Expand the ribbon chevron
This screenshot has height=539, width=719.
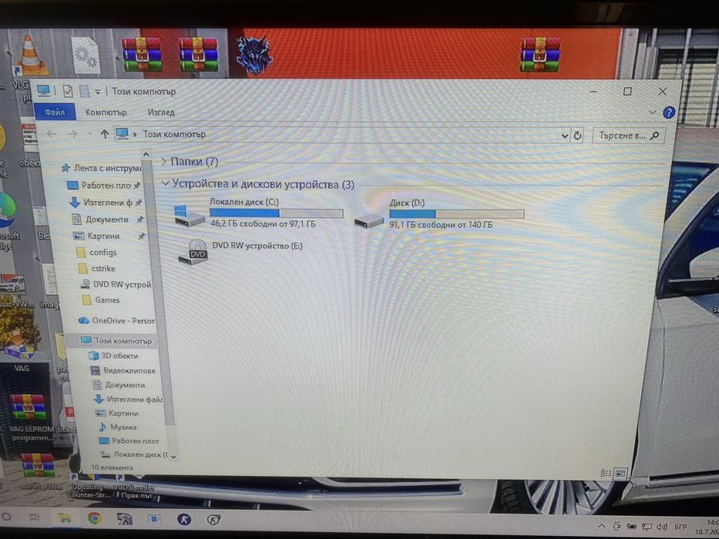click(652, 112)
